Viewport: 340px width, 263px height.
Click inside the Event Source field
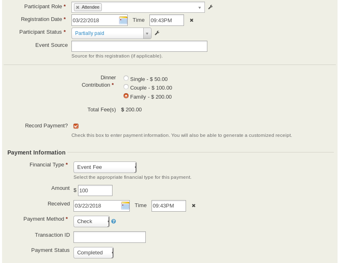point(139,46)
